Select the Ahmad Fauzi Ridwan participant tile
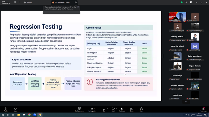This screenshot has width=209, height=117. click(x=195, y=76)
